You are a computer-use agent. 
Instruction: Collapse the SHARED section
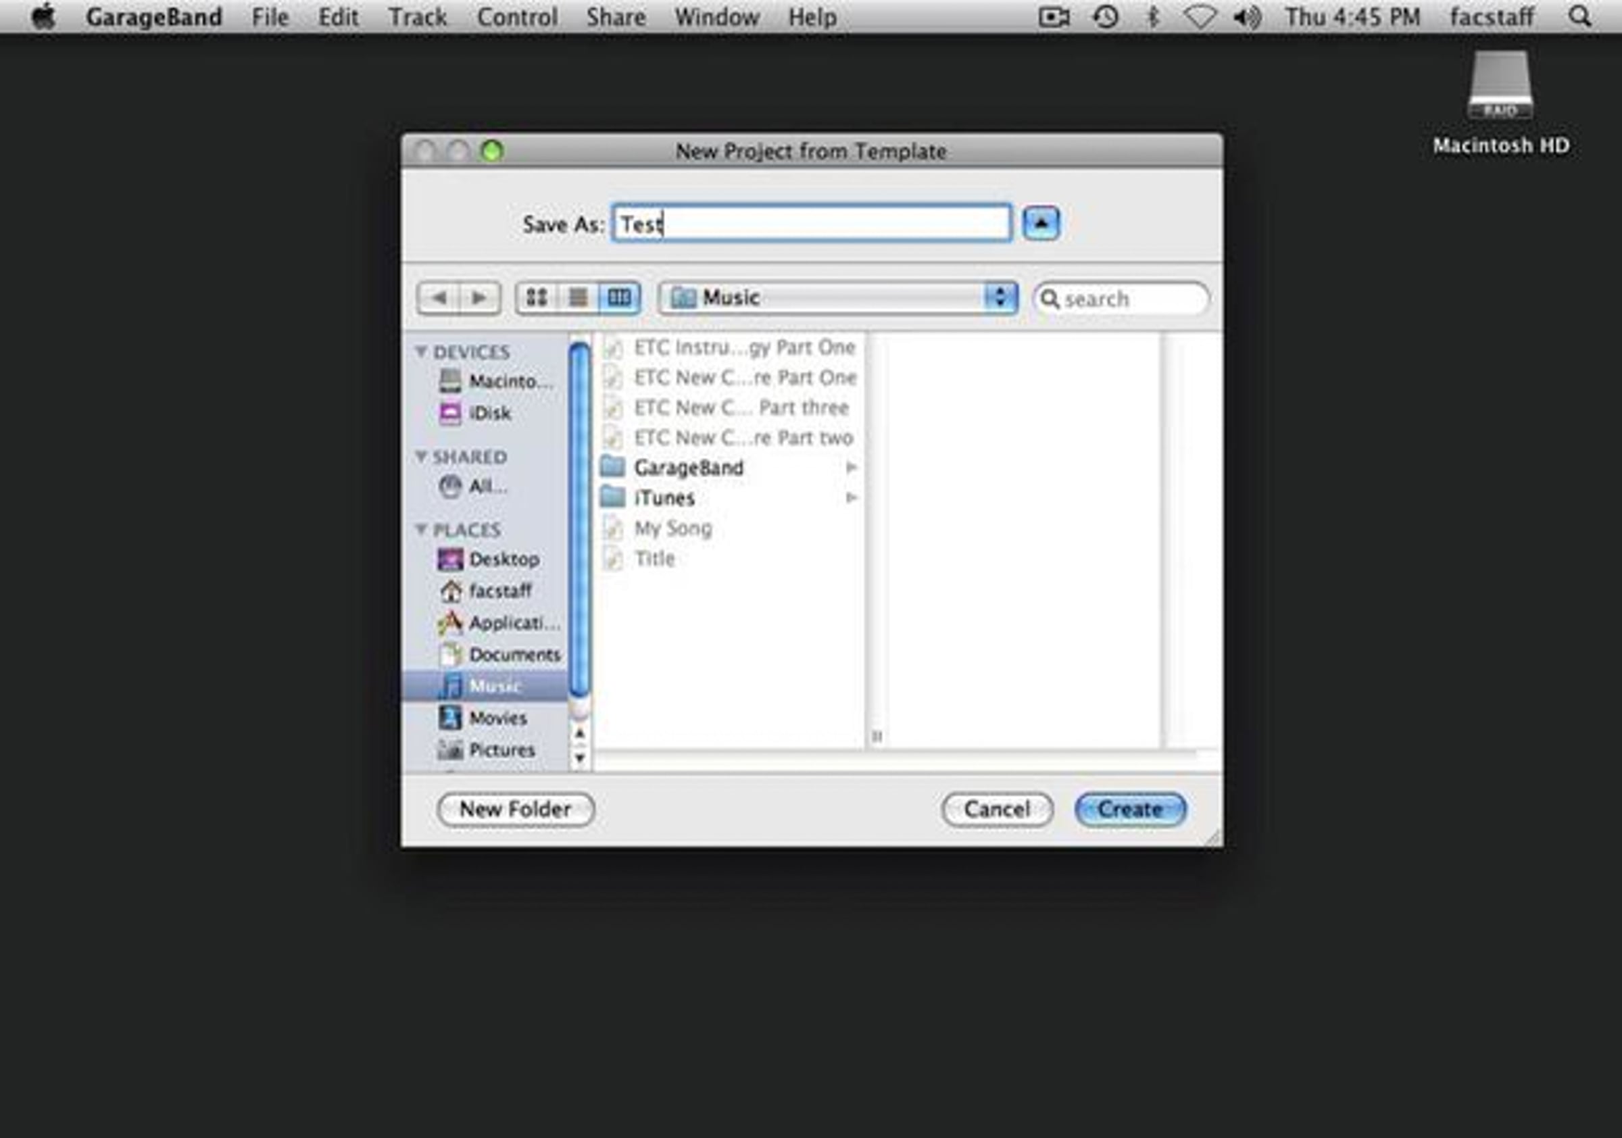[x=421, y=456]
